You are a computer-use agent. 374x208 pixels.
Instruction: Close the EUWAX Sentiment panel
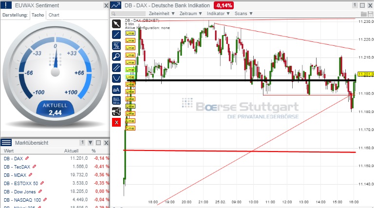coord(106,5)
